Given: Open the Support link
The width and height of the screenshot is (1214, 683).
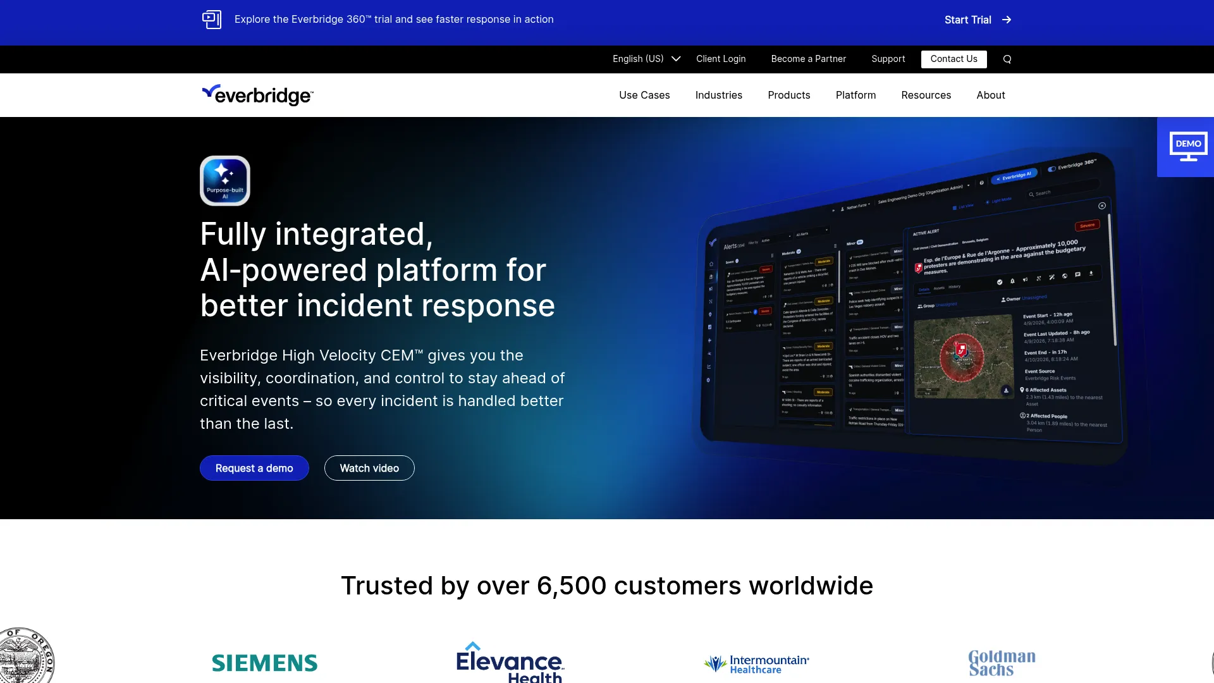Looking at the screenshot, I should pos(888,59).
